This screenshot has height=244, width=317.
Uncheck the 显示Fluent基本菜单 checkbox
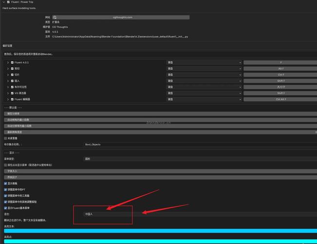point(5,208)
